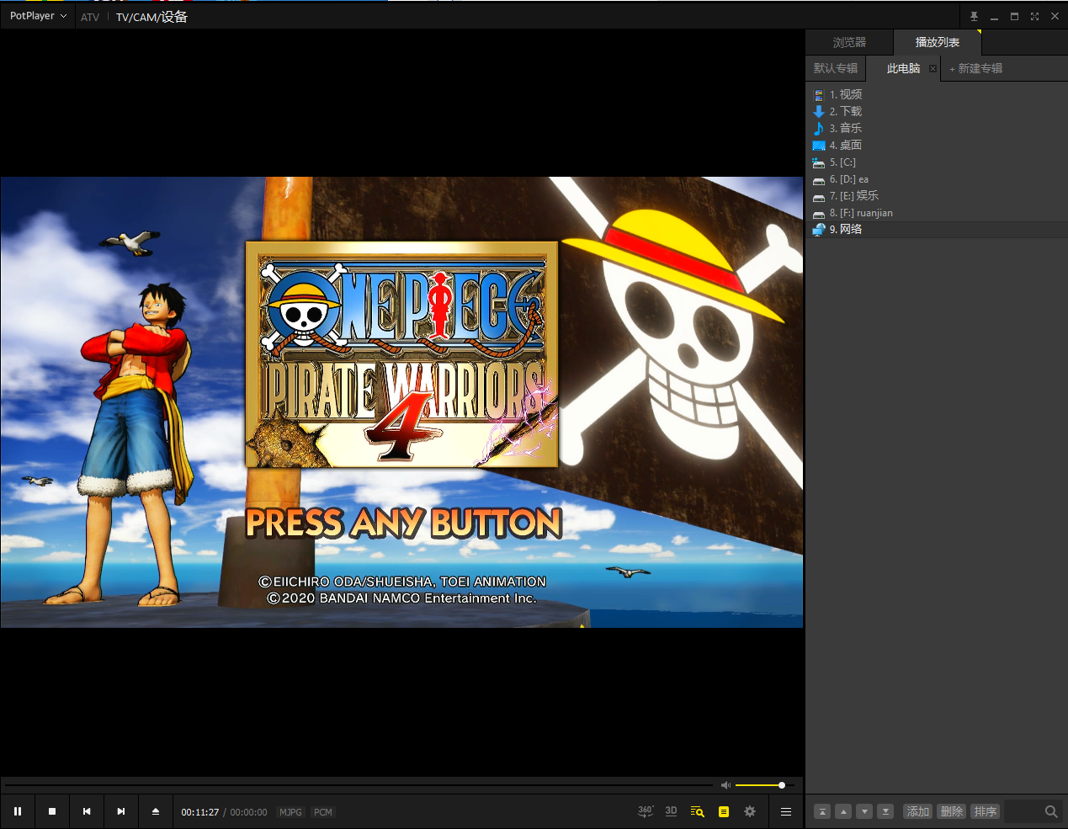Adjust the volume slider
This screenshot has width=1068, height=829.
pyautogui.click(x=764, y=785)
